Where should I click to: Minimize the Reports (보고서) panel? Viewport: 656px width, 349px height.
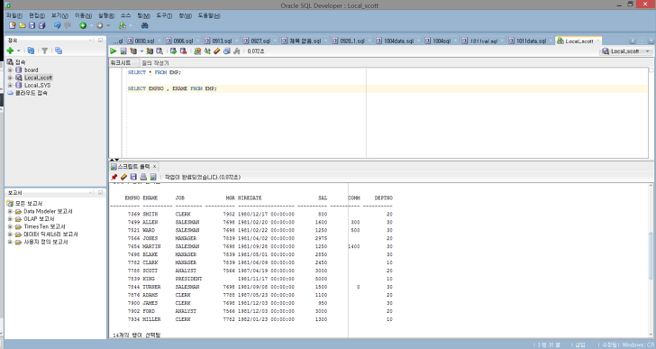[100, 192]
